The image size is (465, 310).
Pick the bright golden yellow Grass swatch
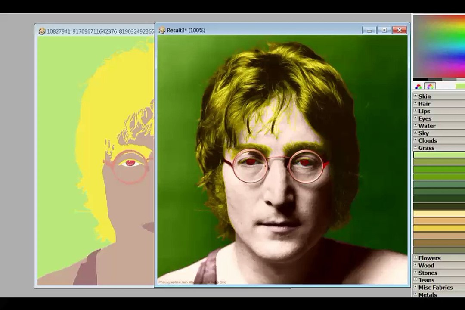click(439, 229)
